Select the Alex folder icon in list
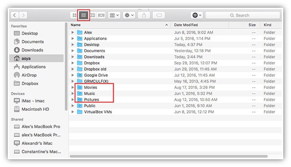Image resolution: width=291 pixels, height=167 pixels. point(80,32)
